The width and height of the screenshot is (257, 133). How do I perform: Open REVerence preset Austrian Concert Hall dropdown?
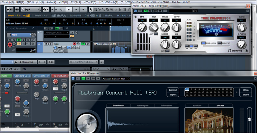click(x=114, y=79)
